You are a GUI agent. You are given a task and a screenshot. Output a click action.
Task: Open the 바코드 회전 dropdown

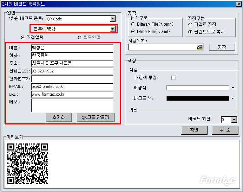(234, 120)
